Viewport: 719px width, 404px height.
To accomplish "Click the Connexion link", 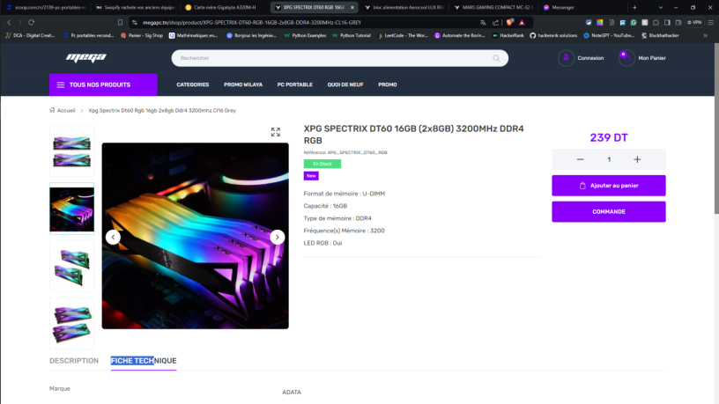I will coord(590,58).
